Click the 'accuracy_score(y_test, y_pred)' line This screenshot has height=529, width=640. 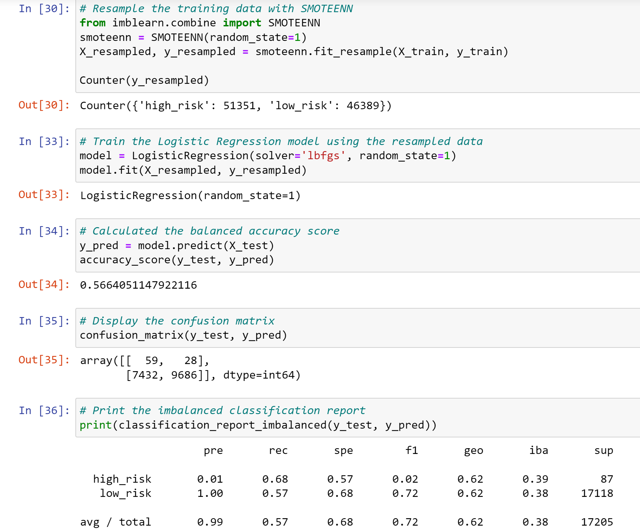177,260
